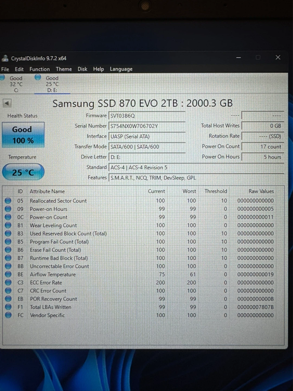Click the ID column header
Screen dimensions: 293x391
click(x=20, y=191)
